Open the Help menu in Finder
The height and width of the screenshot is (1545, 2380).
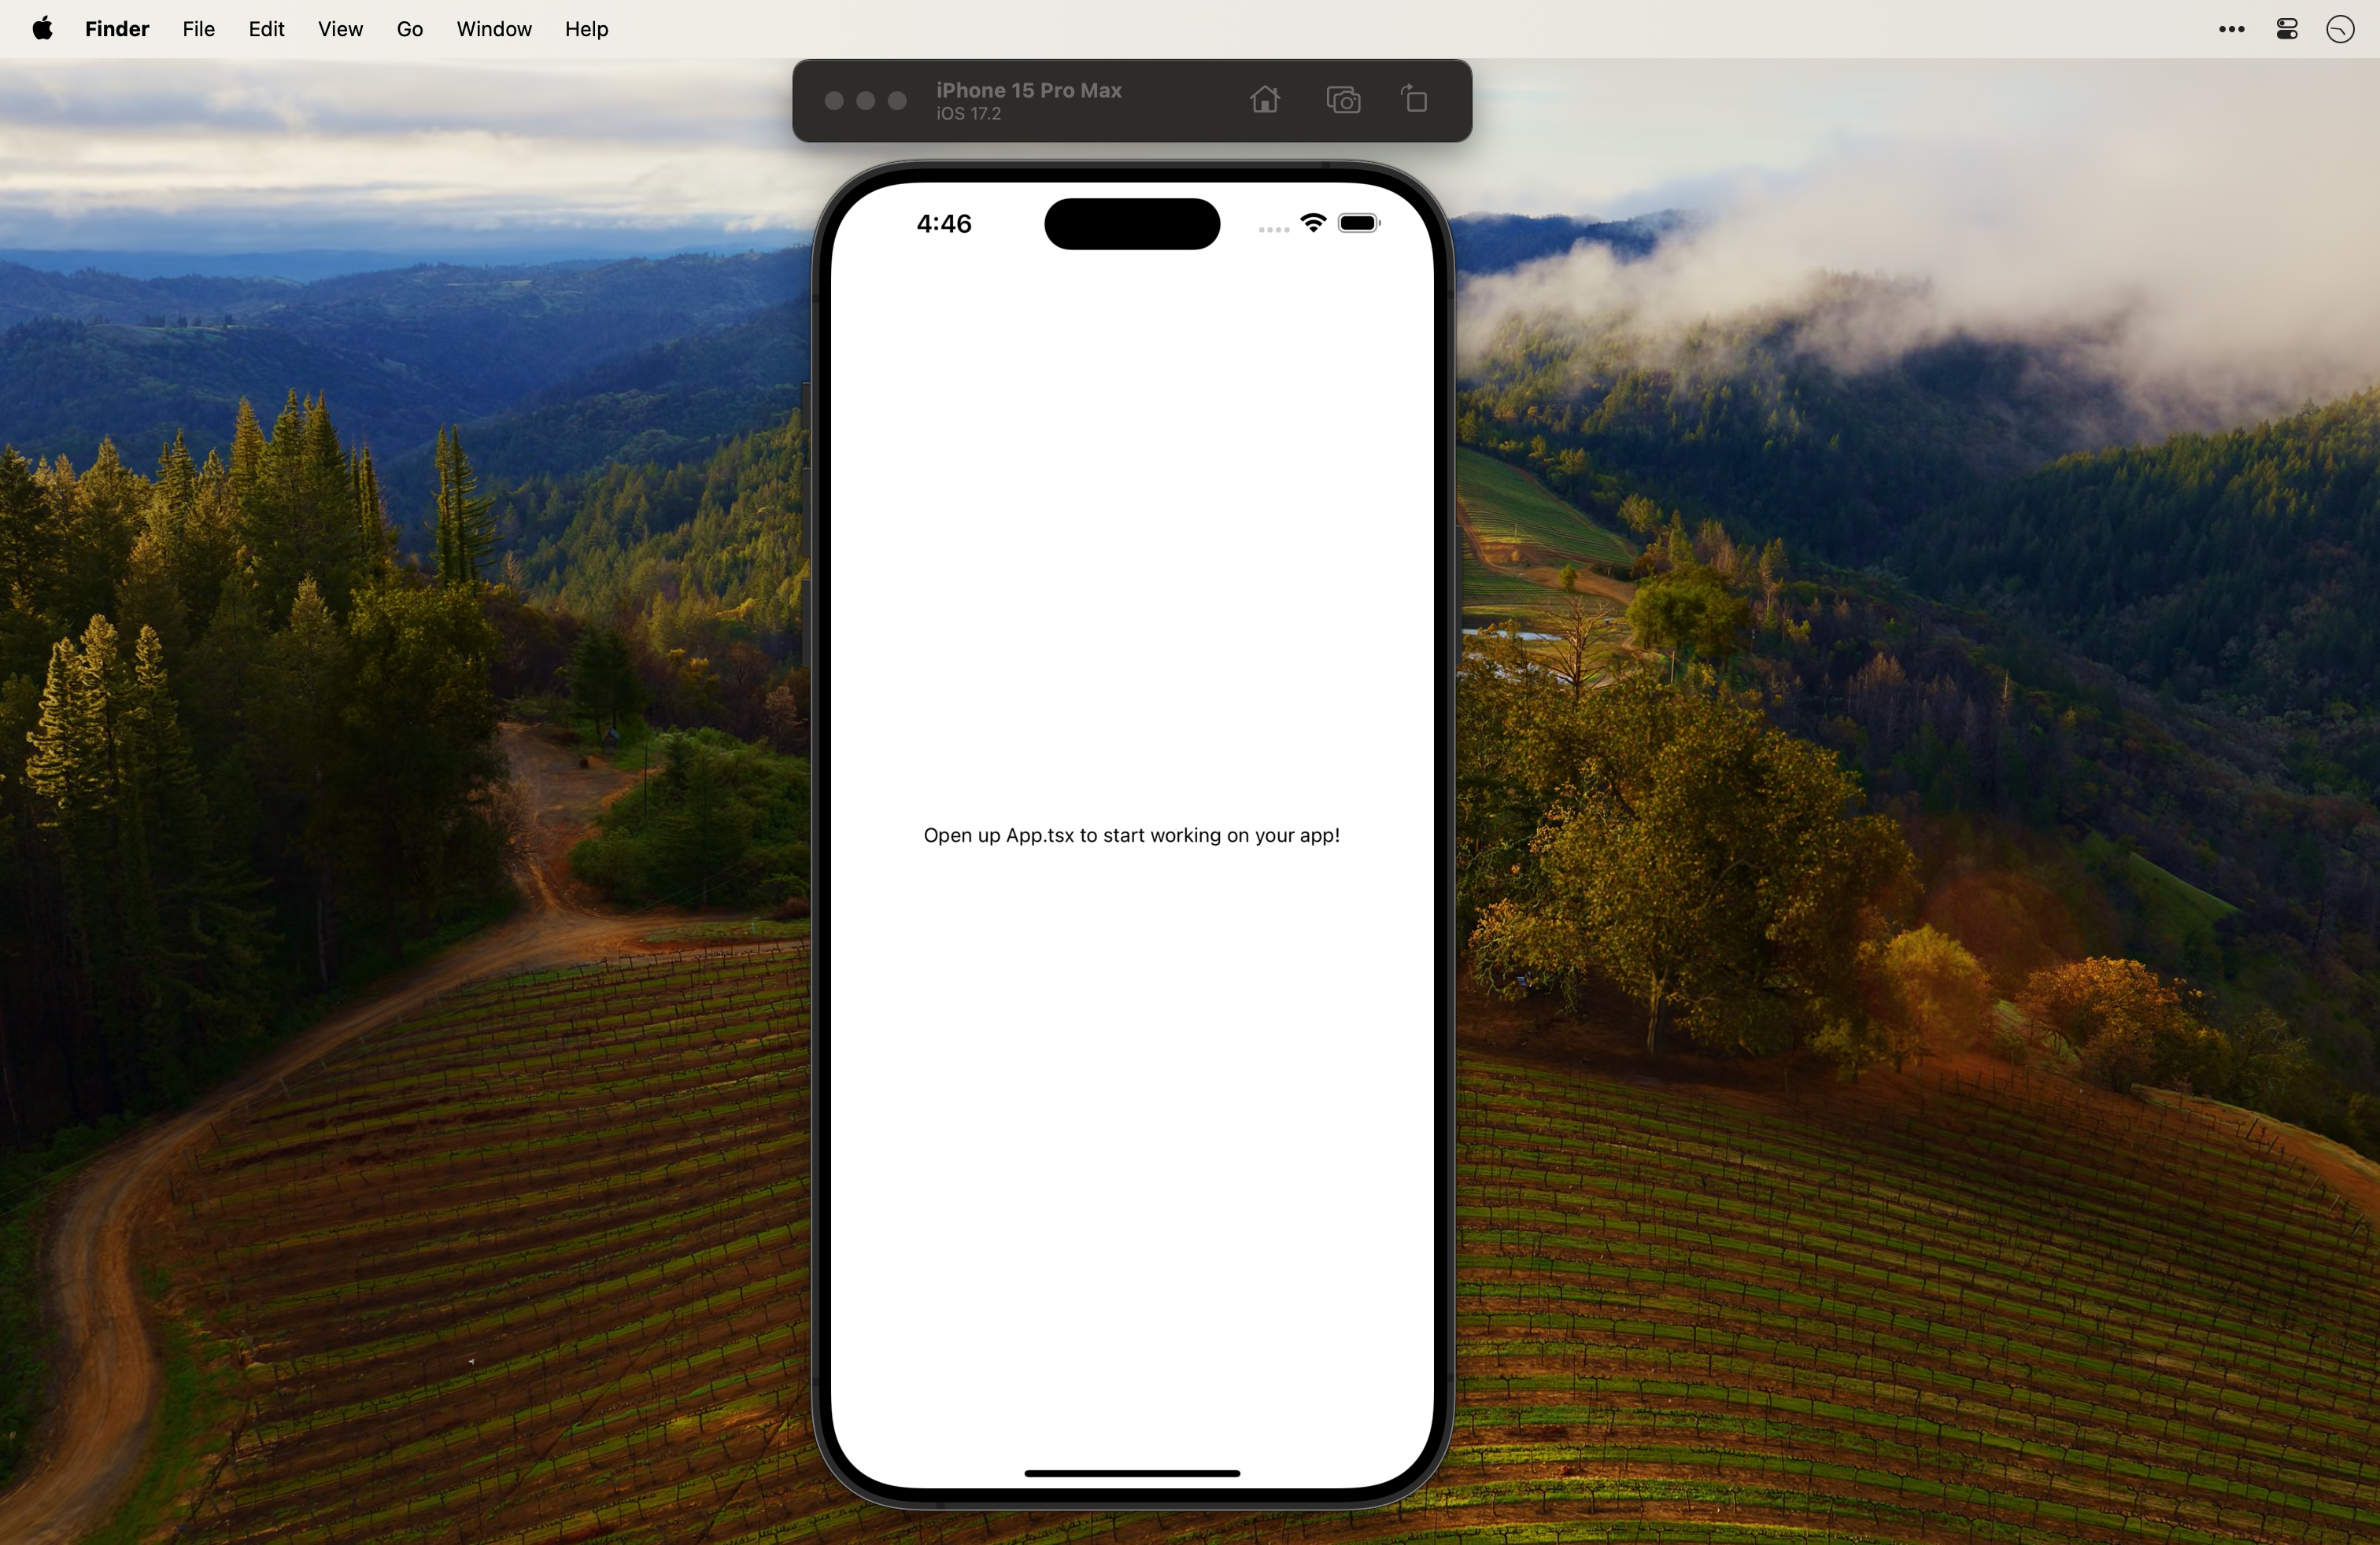pyautogui.click(x=586, y=28)
